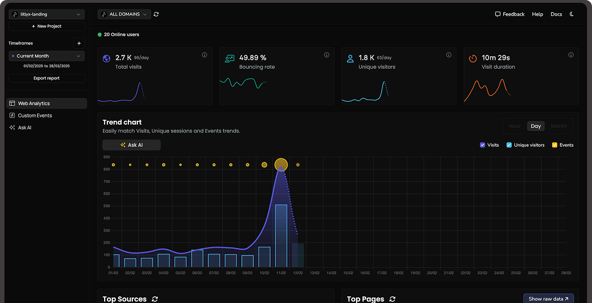This screenshot has width=592, height=303.
Task: Click the plus icon next to Timeframes
Action: pyautogui.click(x=79, y=43)
